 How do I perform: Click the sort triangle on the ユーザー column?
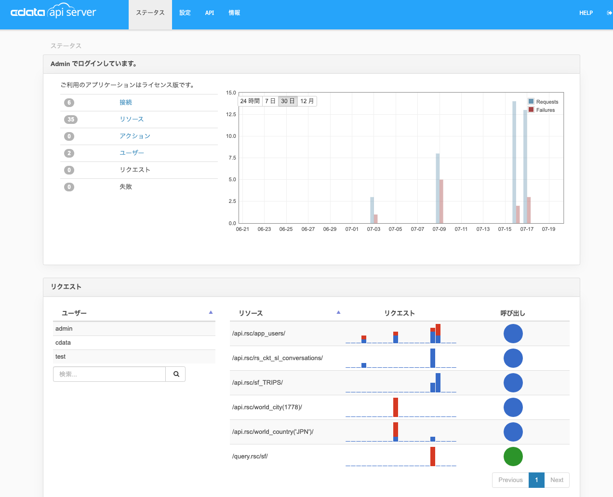click(x=211, y=312)
